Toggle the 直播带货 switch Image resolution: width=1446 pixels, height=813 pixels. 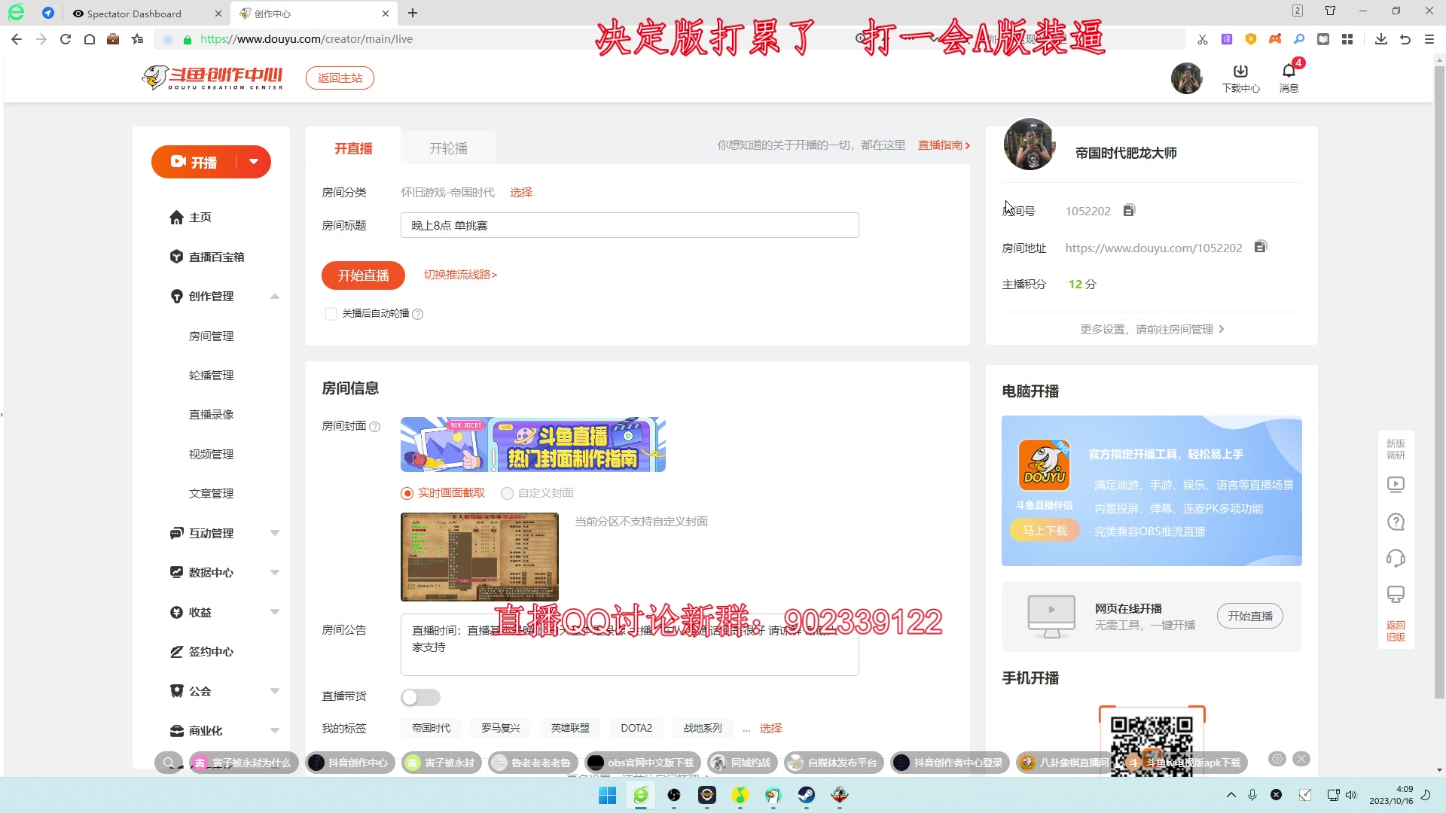(x=420, y=697)
